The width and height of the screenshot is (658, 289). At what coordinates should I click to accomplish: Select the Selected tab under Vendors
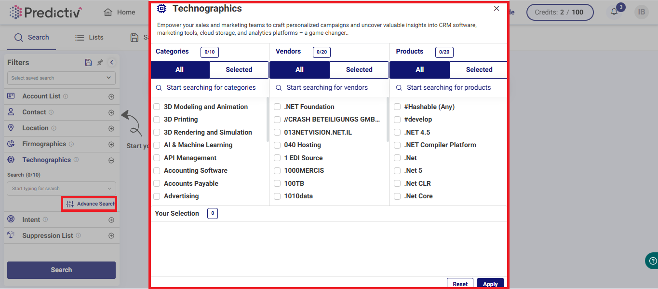coord(359,69)
